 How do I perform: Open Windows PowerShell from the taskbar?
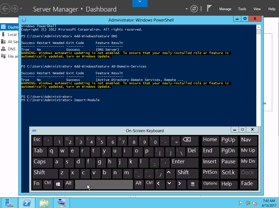coord(27,203)
